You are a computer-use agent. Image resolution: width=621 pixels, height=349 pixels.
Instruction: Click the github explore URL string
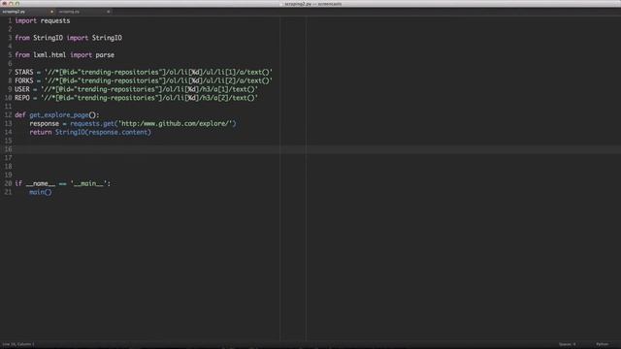click(176, 123)
